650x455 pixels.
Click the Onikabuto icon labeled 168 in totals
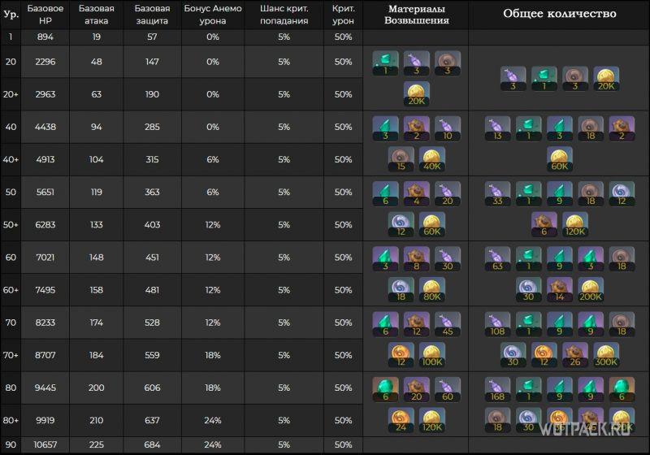[497, 389]
